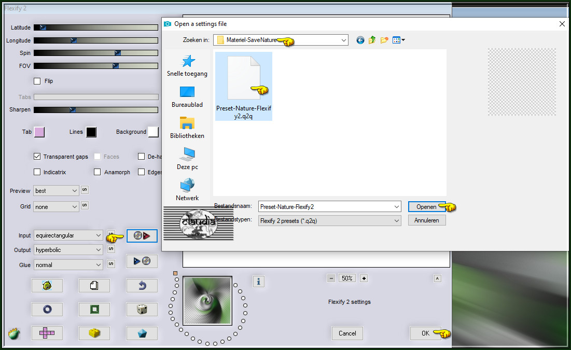
Task: Open the view menu icon in file dialog
Action: click(398, 40)
